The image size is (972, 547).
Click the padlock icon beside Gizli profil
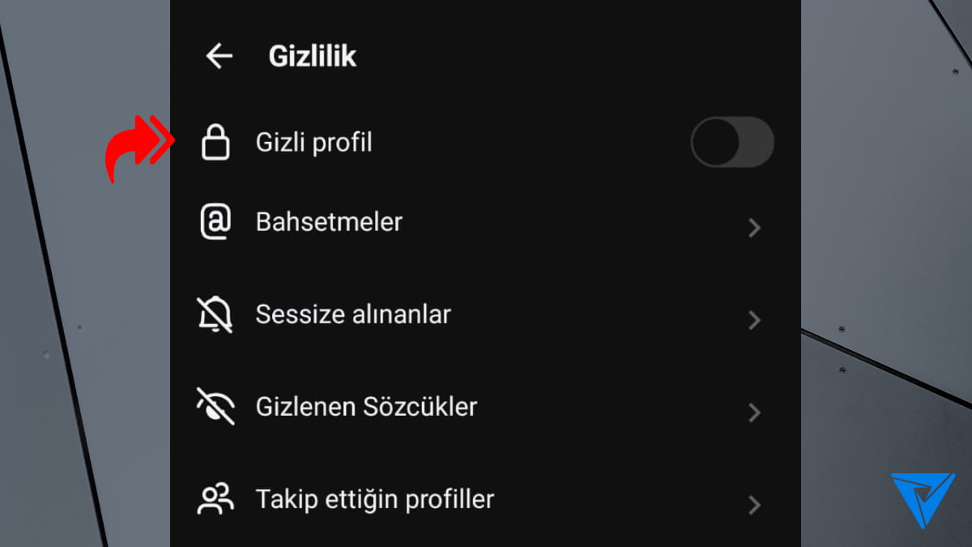[x=215, y=141]
